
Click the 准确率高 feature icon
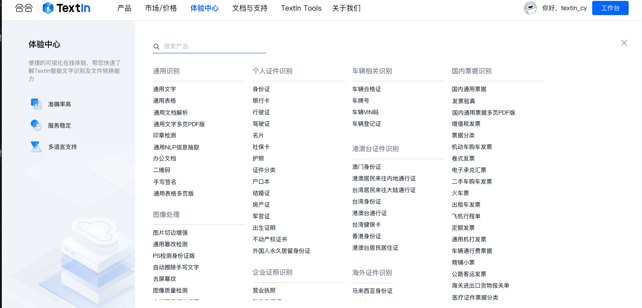36,104
